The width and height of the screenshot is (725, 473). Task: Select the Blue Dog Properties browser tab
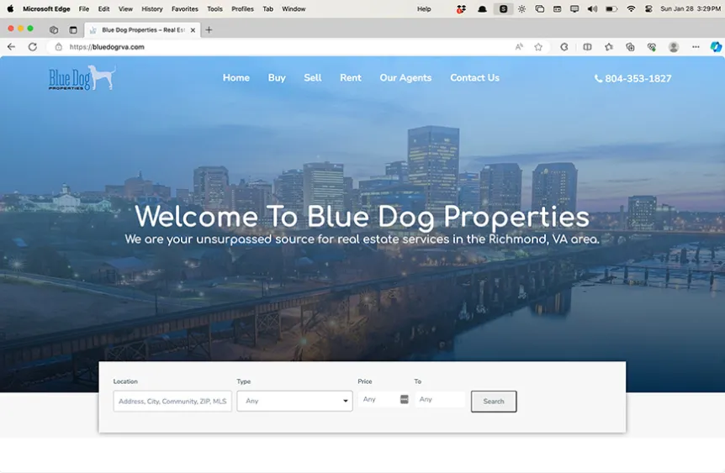pyautogui.click(x=143, y=30)
